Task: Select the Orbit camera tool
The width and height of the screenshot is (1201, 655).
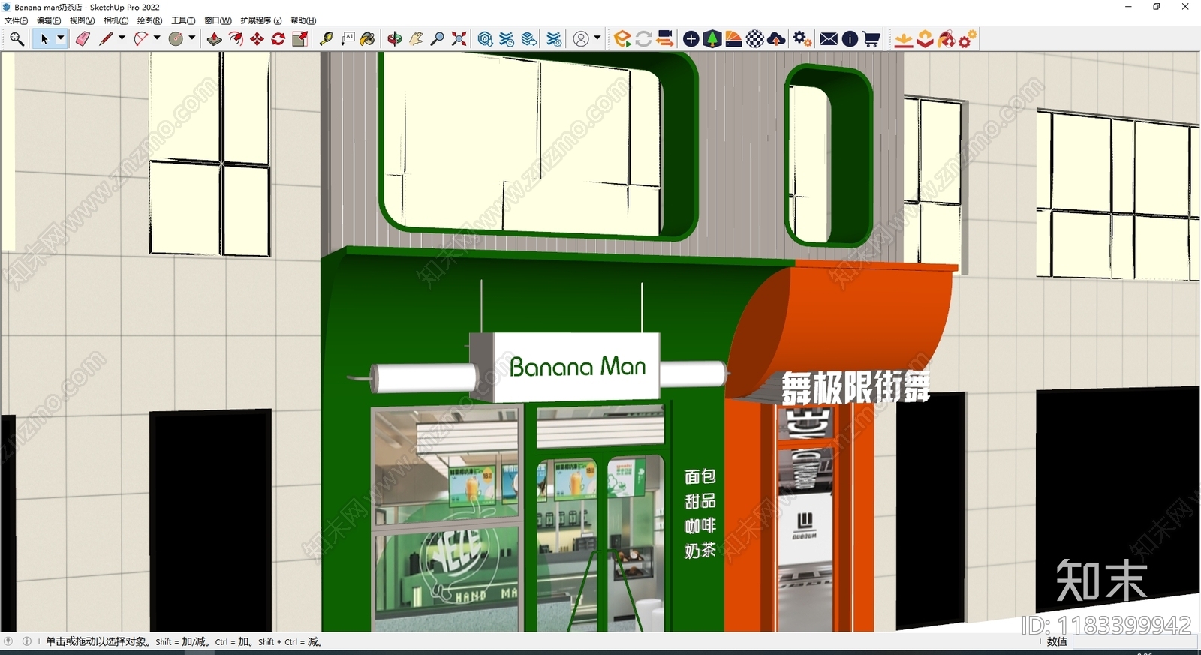Action: tap(395, 39)
